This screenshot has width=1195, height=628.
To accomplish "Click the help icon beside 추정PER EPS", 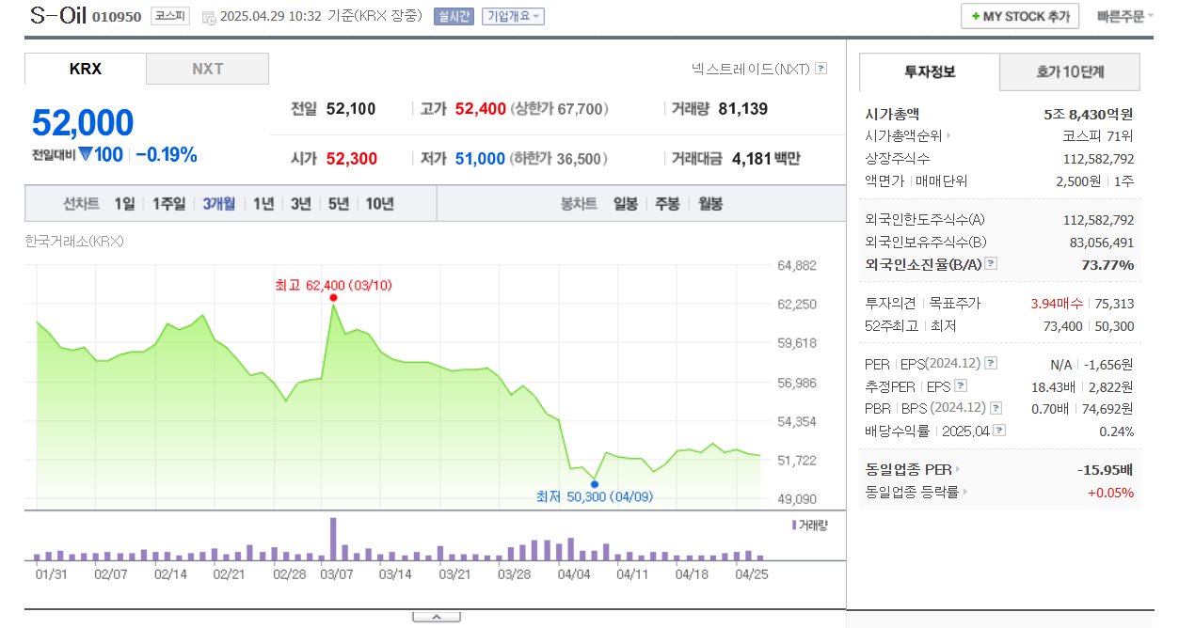I will [960, 385].
